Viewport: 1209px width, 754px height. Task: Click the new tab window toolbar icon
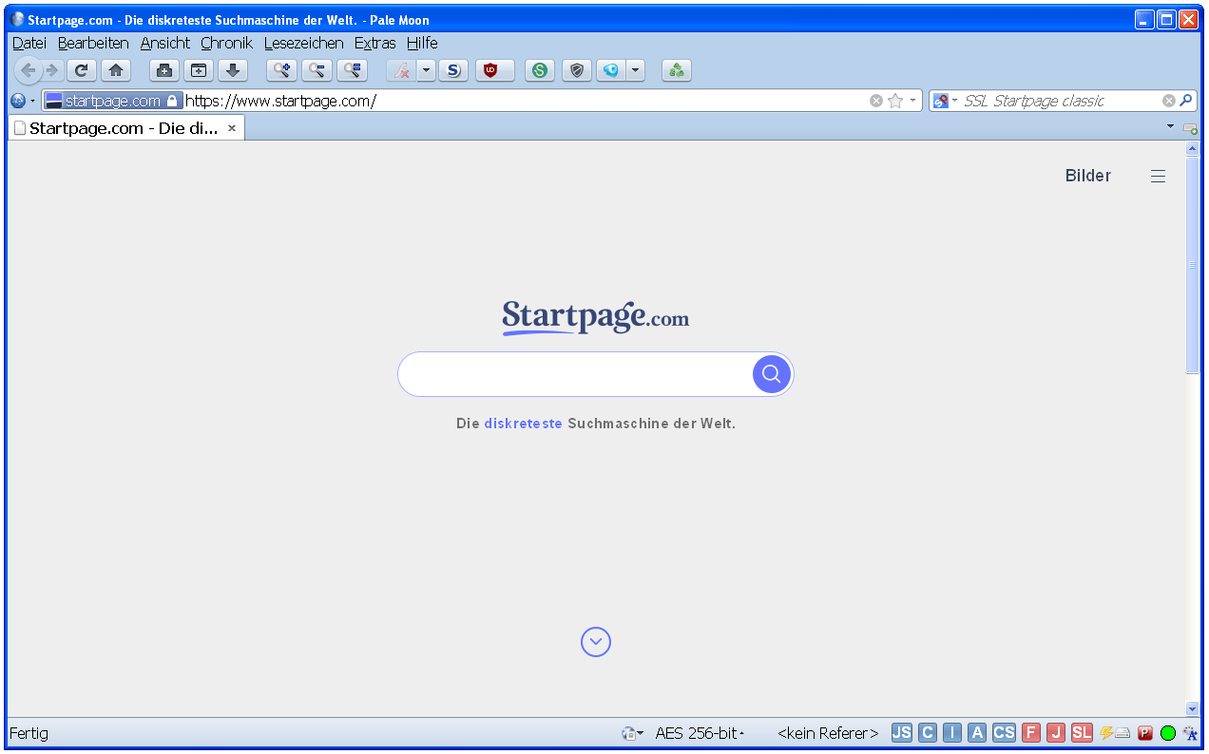[199, 70]
